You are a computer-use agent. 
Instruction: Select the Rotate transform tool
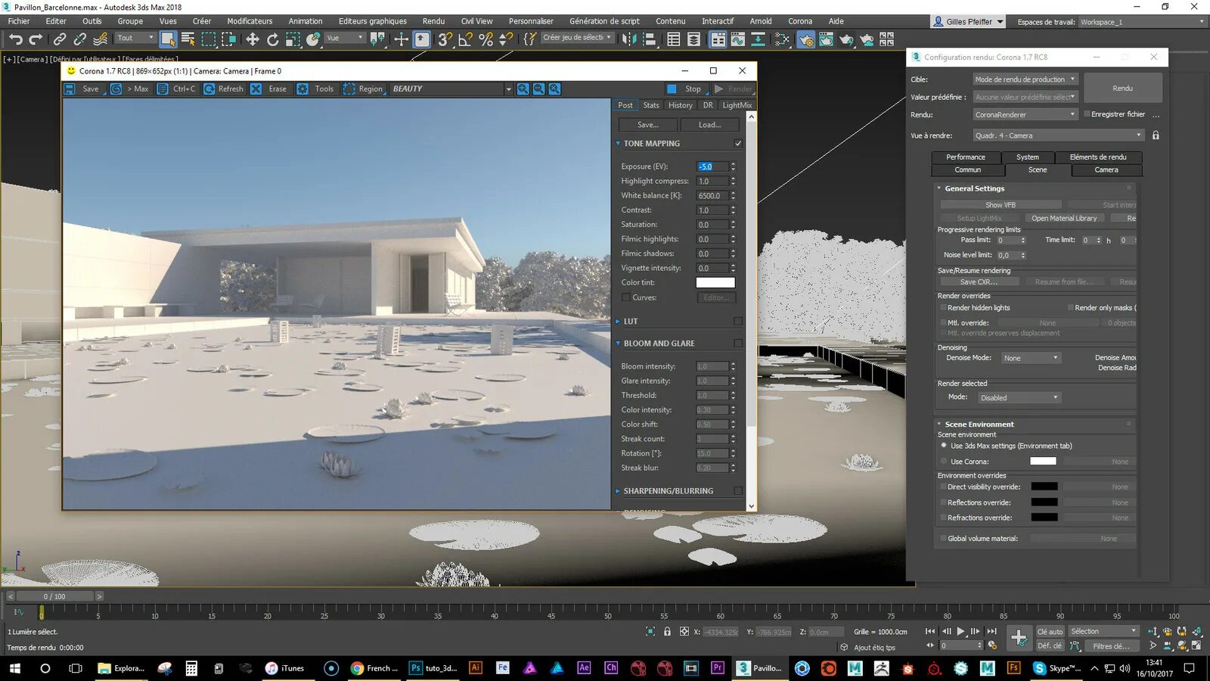click(x=273, y=39)
